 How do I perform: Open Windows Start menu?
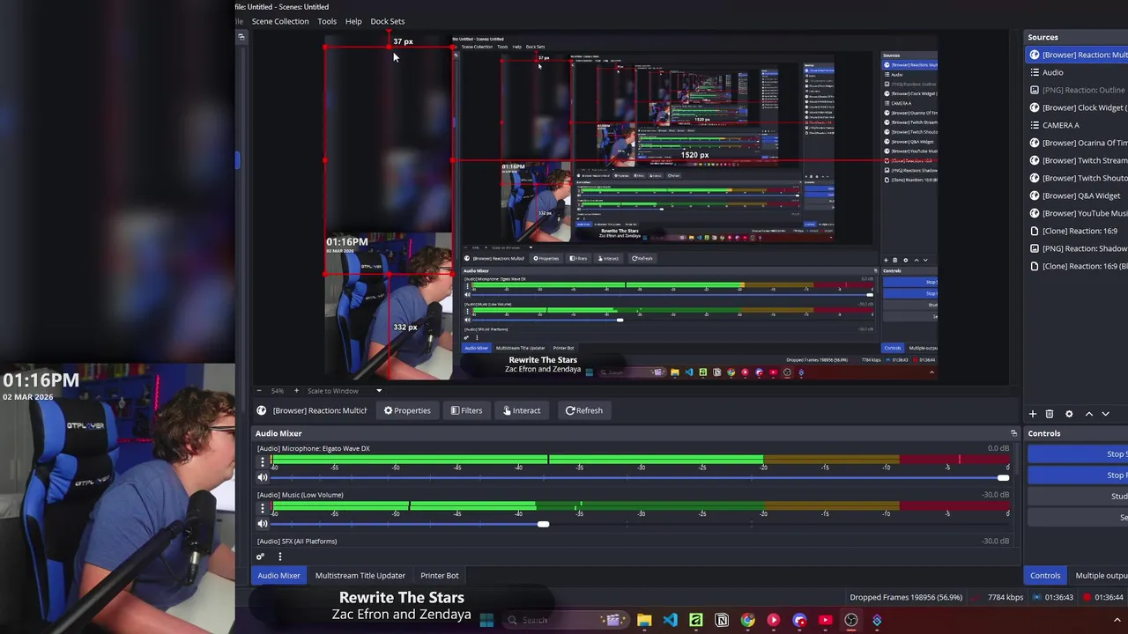(x=486, y=620)
